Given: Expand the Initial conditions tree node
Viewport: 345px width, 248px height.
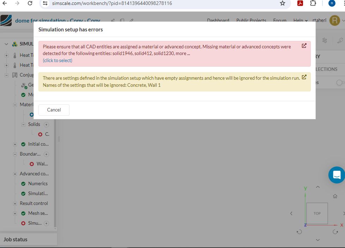Looking at the screenshot, I should [x=15, y=144].
